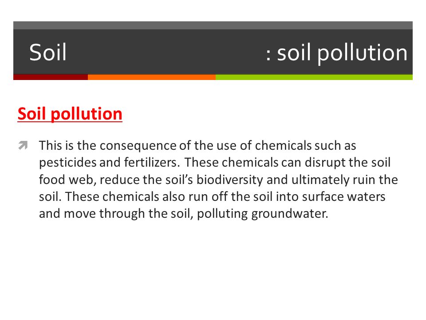
Task: Click 'food web' at start of third line
Action: click(66, 180)
